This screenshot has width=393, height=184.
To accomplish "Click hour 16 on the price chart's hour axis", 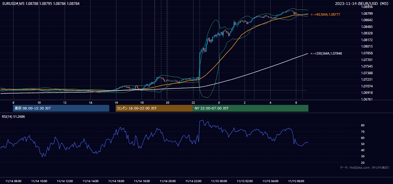I will point(116,102).
